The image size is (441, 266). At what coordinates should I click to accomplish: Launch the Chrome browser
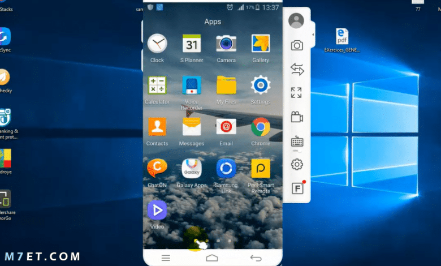[x=261, y=127]
